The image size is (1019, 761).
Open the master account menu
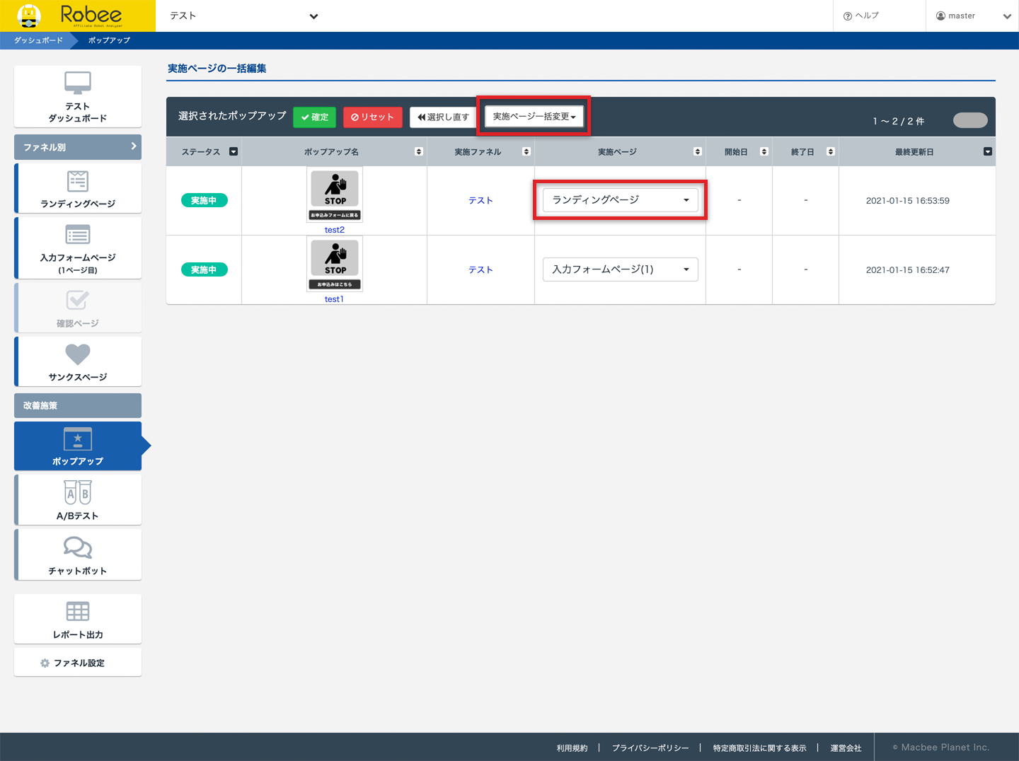(972, 16)
